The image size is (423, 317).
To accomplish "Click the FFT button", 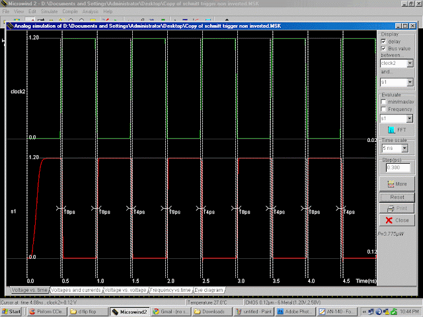I will pos(397,130).
